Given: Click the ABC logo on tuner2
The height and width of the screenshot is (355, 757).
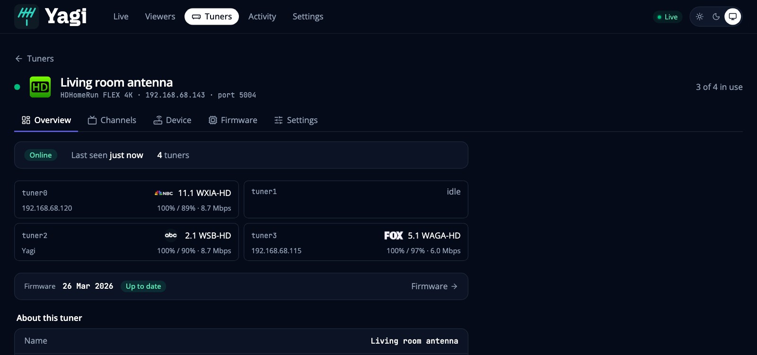Looking at the screenshot, I should pos(171,235).
